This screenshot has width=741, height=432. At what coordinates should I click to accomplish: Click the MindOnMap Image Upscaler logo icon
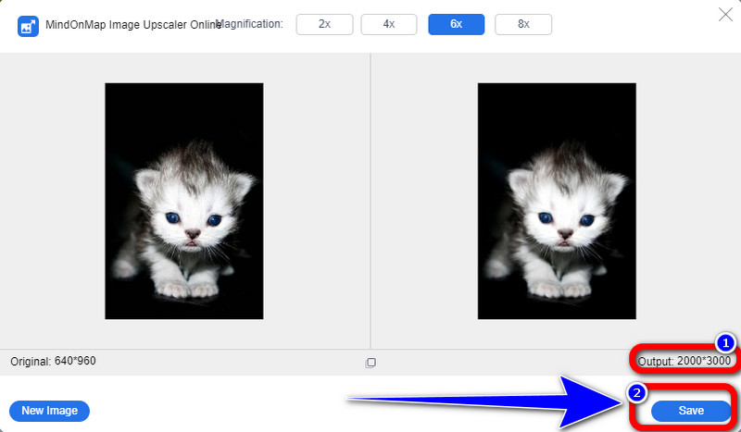click(x=27, y=25)
